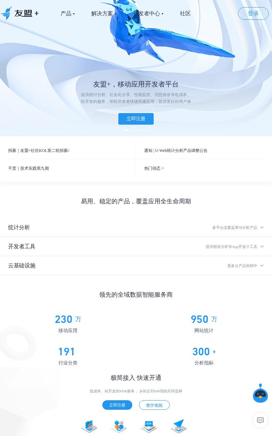Open 热门动态 link

click(x=154, y=168)
